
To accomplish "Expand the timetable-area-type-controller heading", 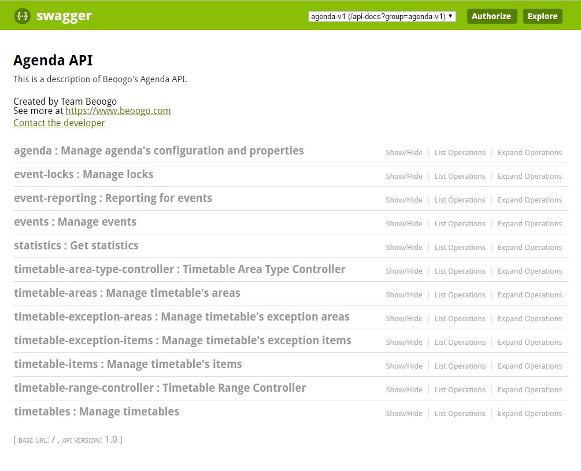I will (x=180, y=269).
